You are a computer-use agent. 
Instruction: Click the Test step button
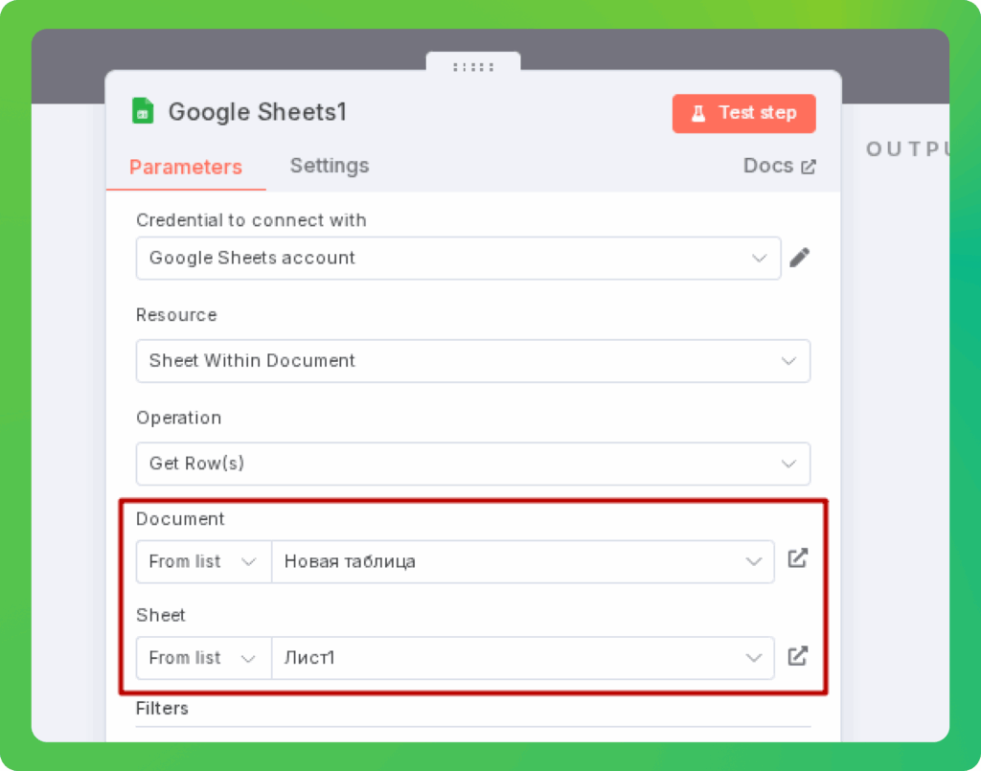(743, 113)
